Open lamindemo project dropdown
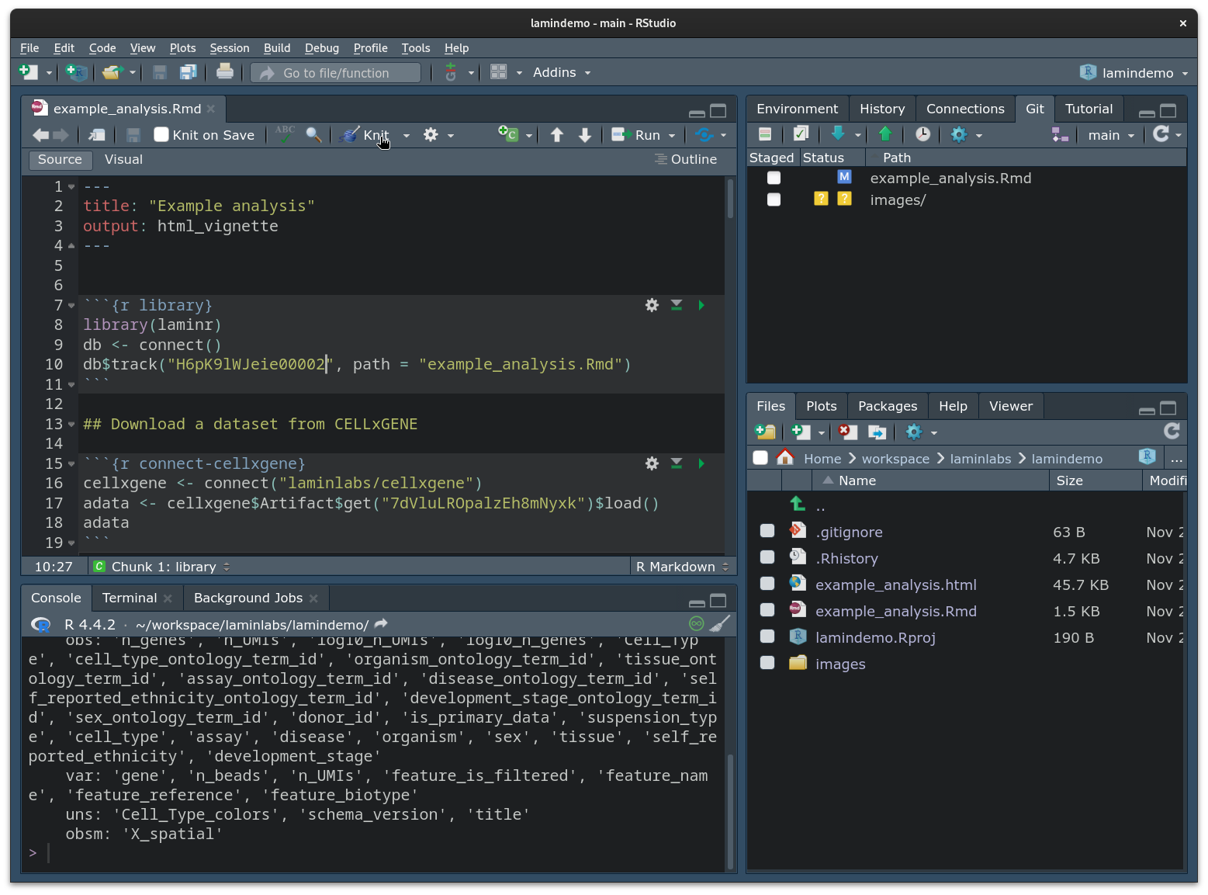The width and height of the screenshot is (1208, 895). click(1134, 73)
